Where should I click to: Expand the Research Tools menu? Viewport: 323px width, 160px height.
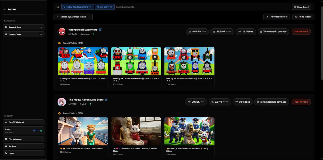[x=24, y=27]
